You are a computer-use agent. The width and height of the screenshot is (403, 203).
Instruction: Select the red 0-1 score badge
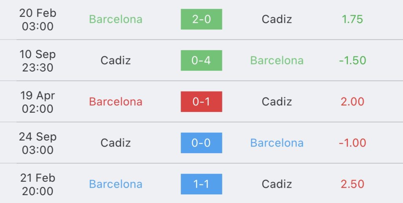coord(201,101)
